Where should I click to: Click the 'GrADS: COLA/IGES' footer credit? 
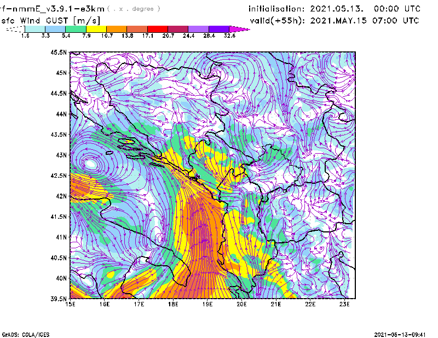coord(25,335)
